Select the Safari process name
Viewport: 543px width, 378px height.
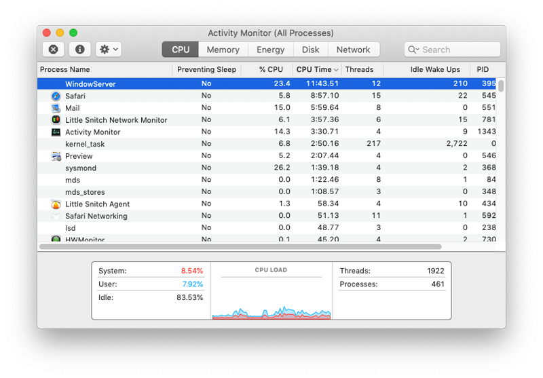pos(75,96)
